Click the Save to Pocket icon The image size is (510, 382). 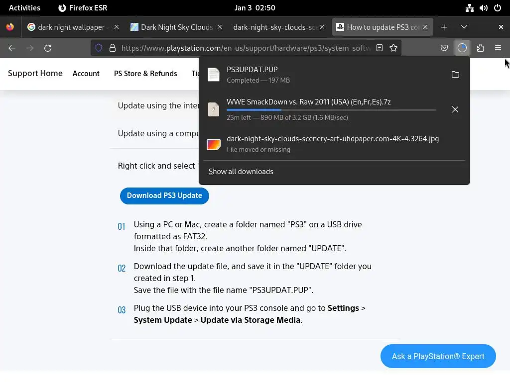click(444, 48)
